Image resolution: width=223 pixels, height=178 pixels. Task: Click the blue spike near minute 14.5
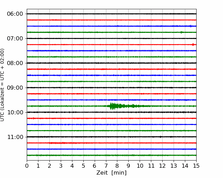pos(191,26)
